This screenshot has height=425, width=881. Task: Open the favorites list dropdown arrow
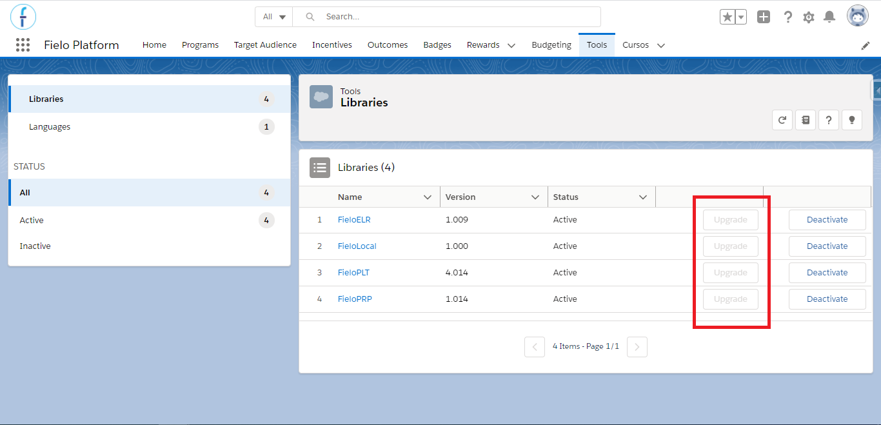tap(741, 17)
